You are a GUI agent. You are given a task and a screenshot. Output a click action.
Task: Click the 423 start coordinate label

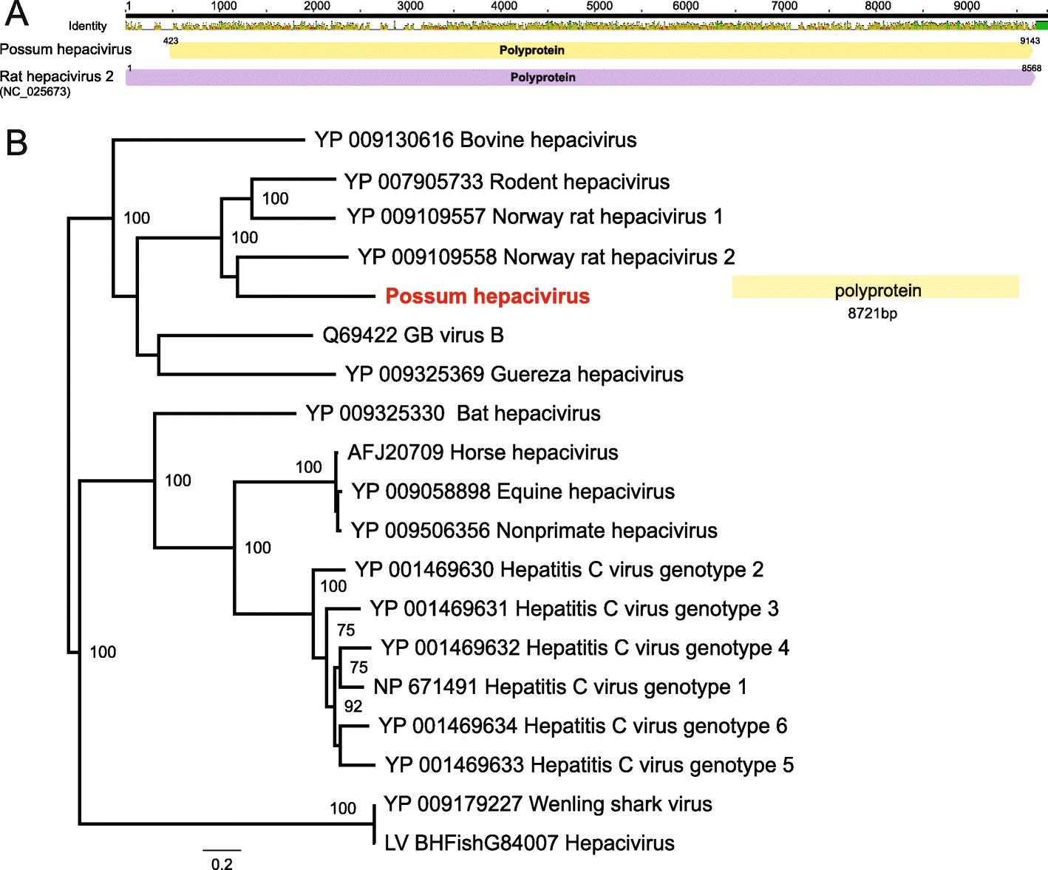point(171,41)
